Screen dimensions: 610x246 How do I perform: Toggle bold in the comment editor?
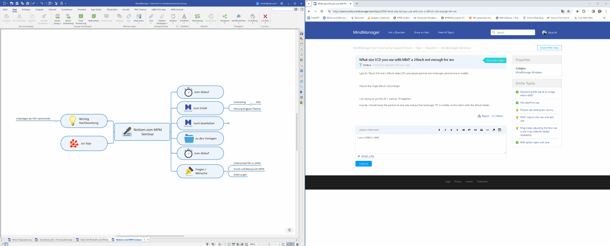439,130
